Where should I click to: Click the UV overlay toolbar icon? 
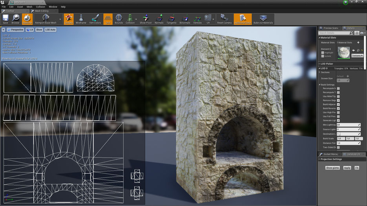(x=208, y=19)
